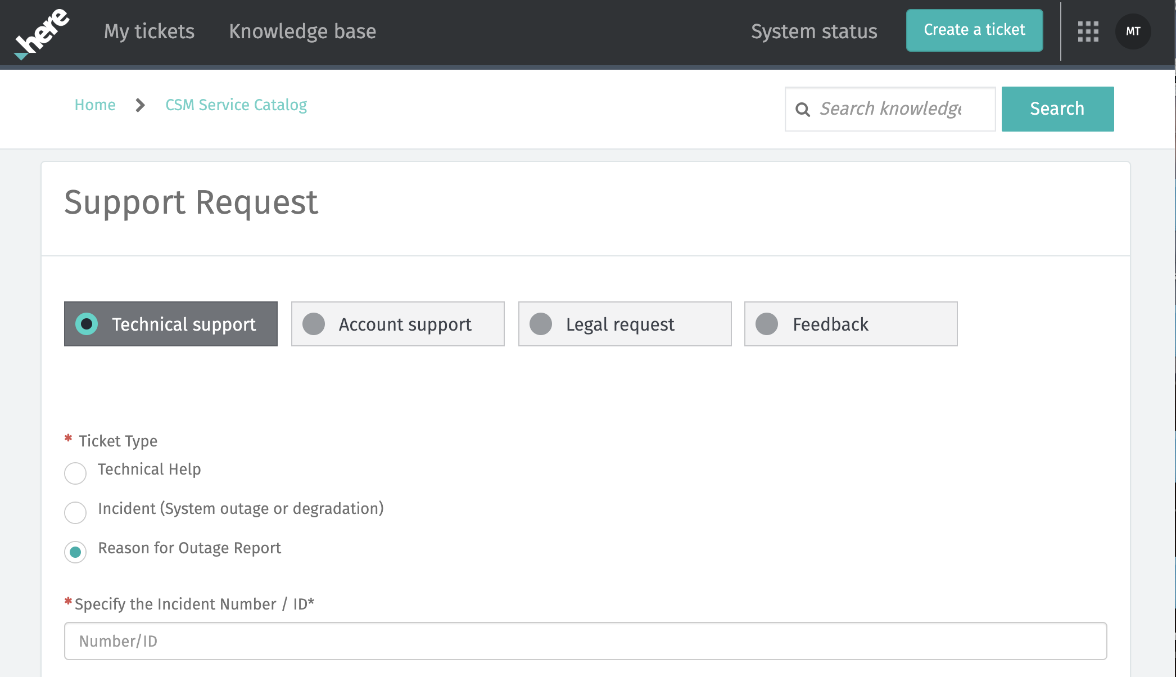Select Account support option
Viewport: 1176px width, 677px height.
(x=398, y=324)
